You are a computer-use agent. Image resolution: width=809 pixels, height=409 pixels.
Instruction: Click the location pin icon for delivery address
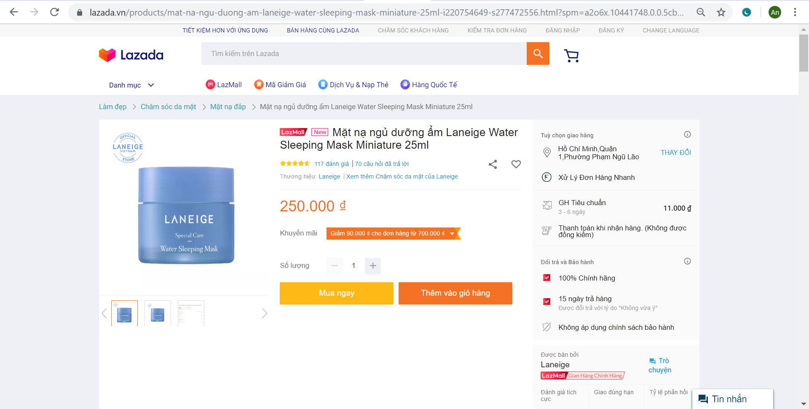547,152
